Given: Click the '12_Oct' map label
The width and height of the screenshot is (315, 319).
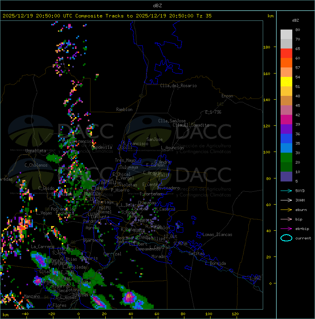Looking at the screenshot, I should (x=170, y=236).
